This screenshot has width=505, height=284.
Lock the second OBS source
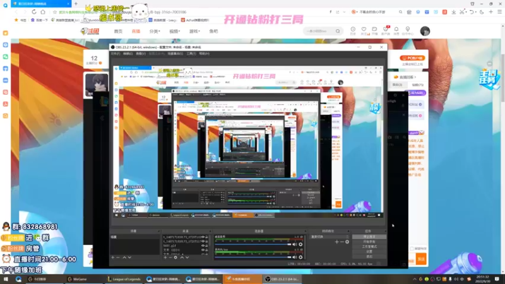coord(206,241)
